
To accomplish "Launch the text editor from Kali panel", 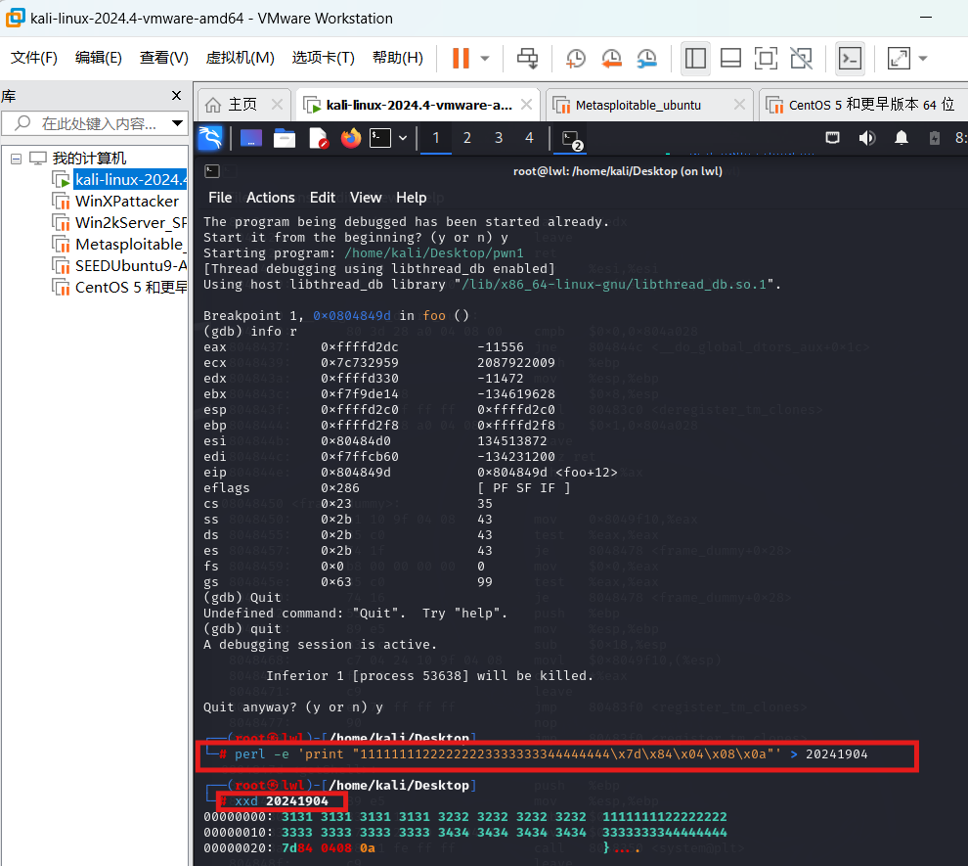I will coord(318,138).
